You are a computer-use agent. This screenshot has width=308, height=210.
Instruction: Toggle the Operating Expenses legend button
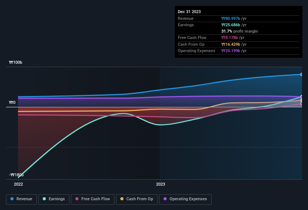click(x=185, y=199)
